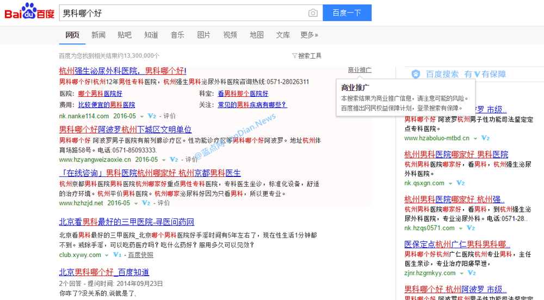Switch to the 地图 tab

click(257, 35)
